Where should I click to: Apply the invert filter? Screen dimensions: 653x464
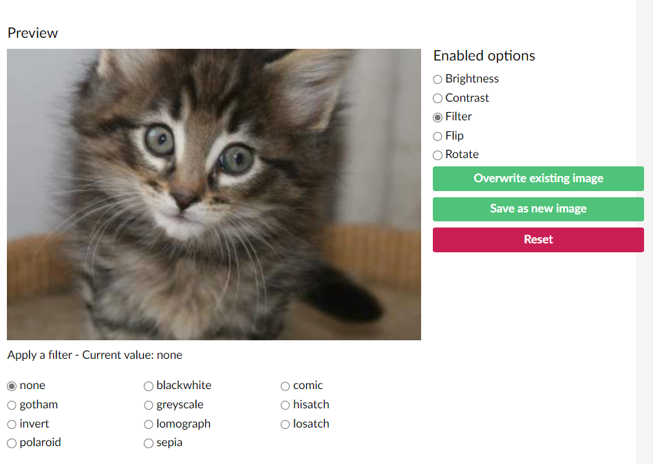12,425
